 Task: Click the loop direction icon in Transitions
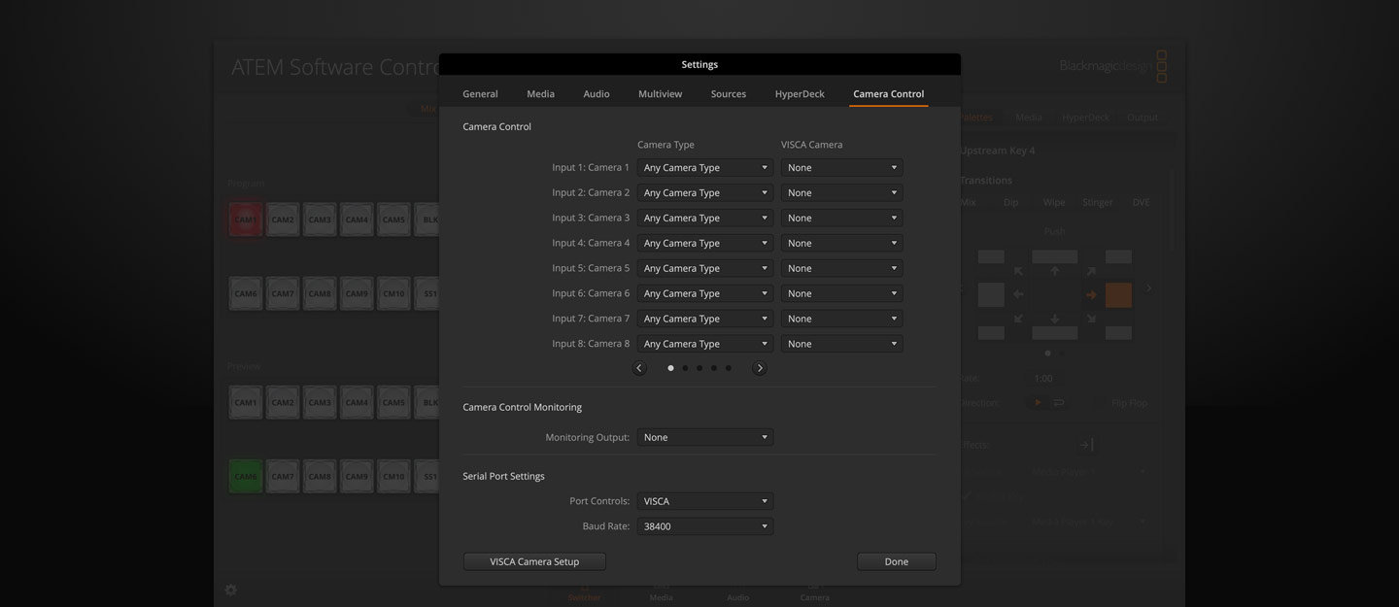coord(1058,401)
